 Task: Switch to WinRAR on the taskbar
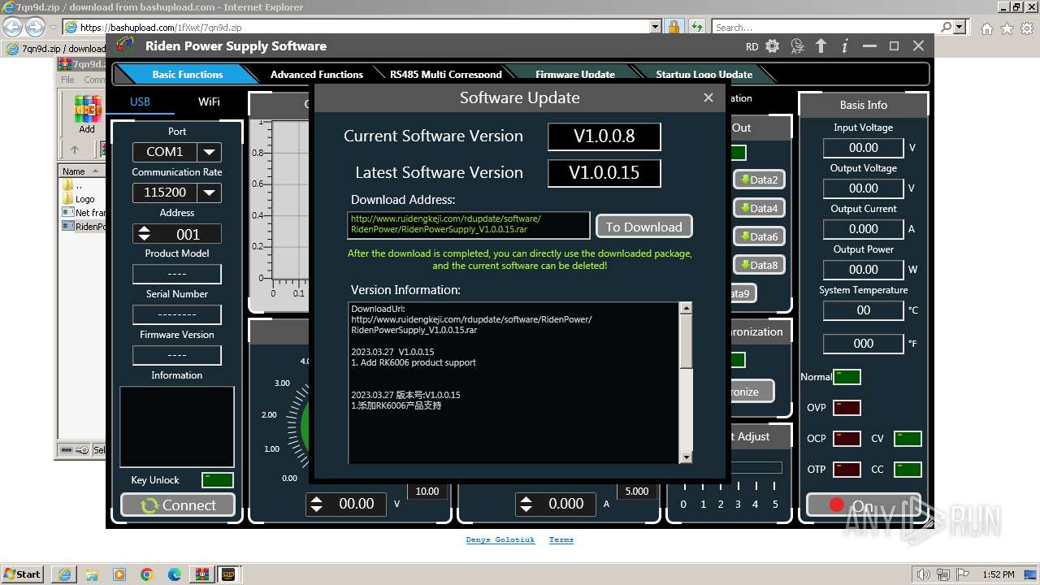(x=201, y=574)
